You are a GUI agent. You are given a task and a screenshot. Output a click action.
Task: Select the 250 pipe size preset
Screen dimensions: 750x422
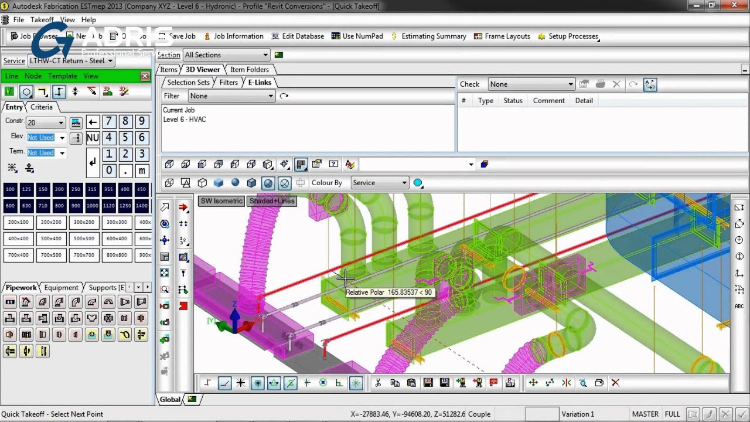pyautogui.click(x=76, y=189)
